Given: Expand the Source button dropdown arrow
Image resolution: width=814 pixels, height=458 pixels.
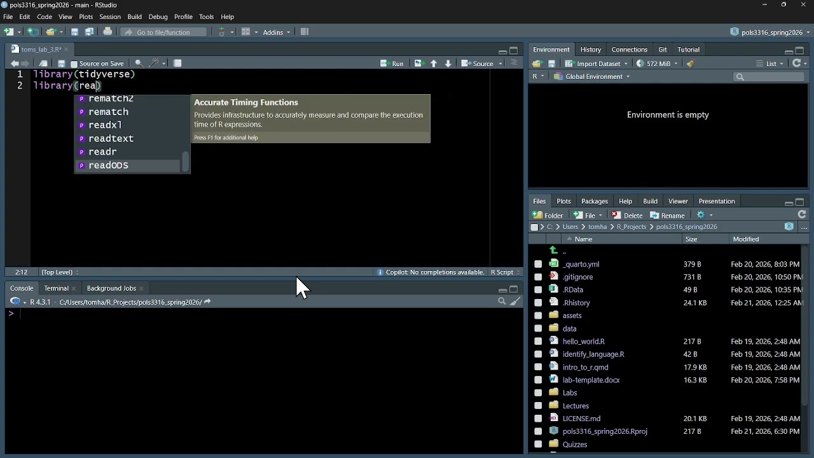Looking at the screenshot, I should tap(500, 64).
